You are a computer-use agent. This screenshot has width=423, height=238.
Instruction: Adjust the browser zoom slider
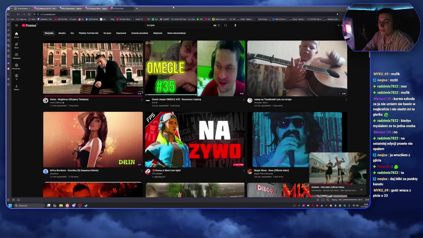pos(348,200)
